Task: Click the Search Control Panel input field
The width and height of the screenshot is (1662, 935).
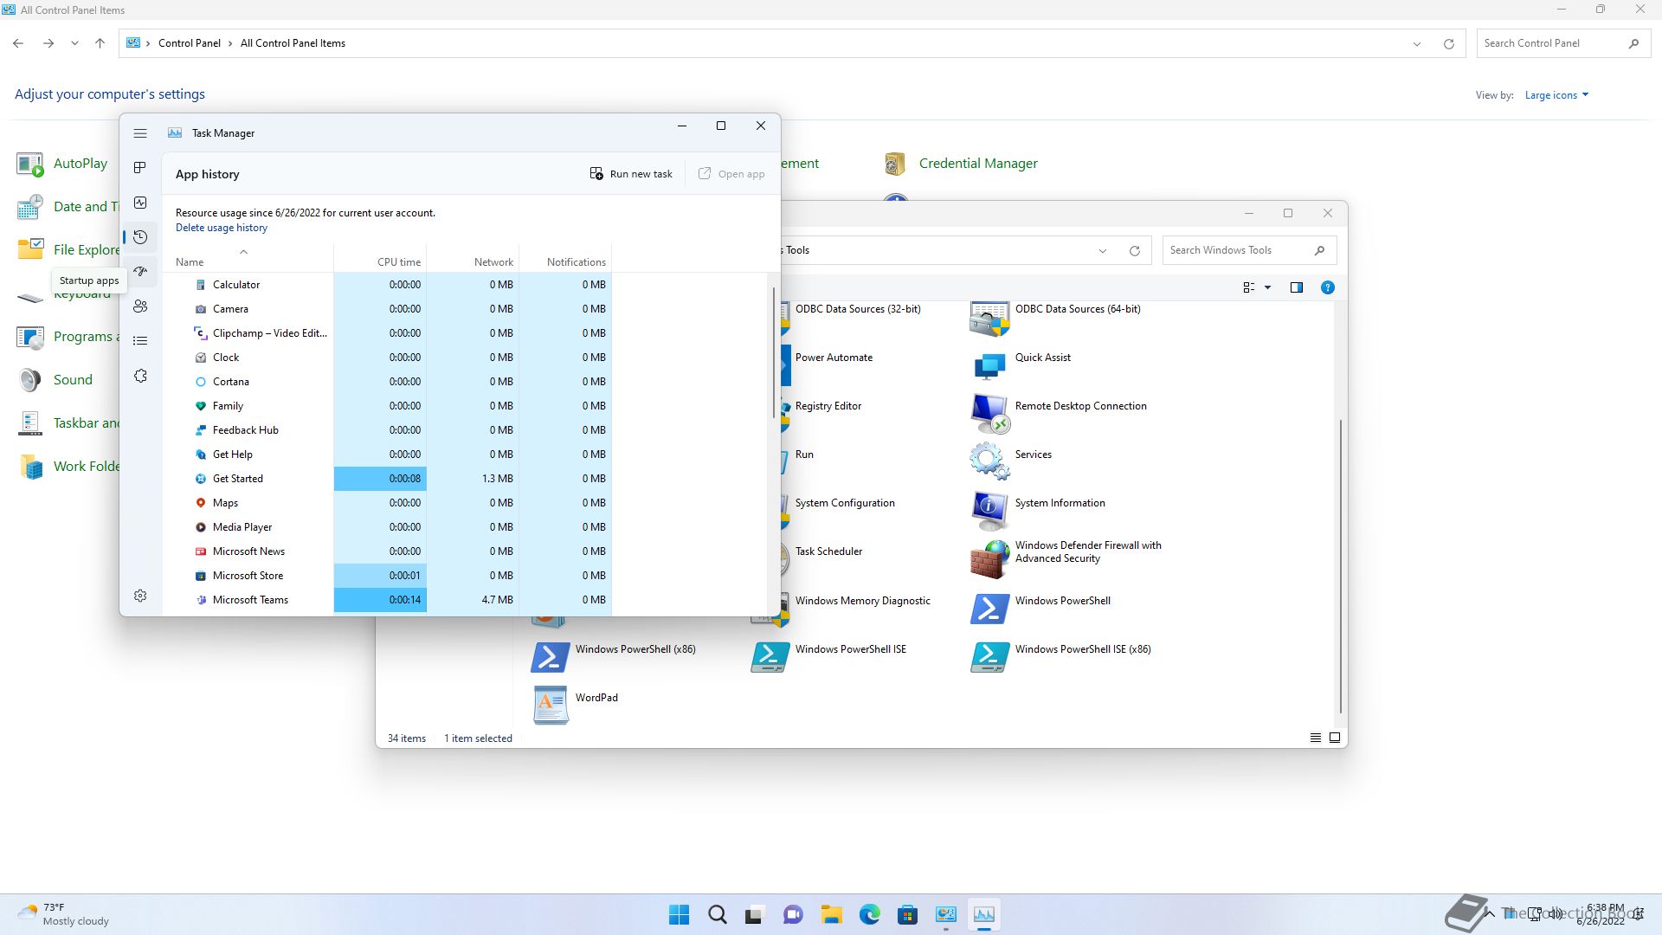Action: [x=1549, y=43]
